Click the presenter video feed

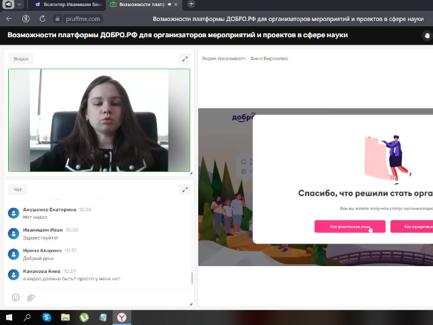99,121
